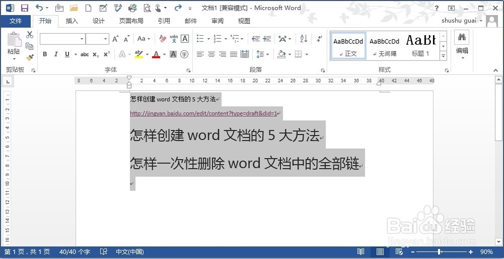Open the phonetic guide (wén) tool
504x259 pixels.
pos(174,39)
